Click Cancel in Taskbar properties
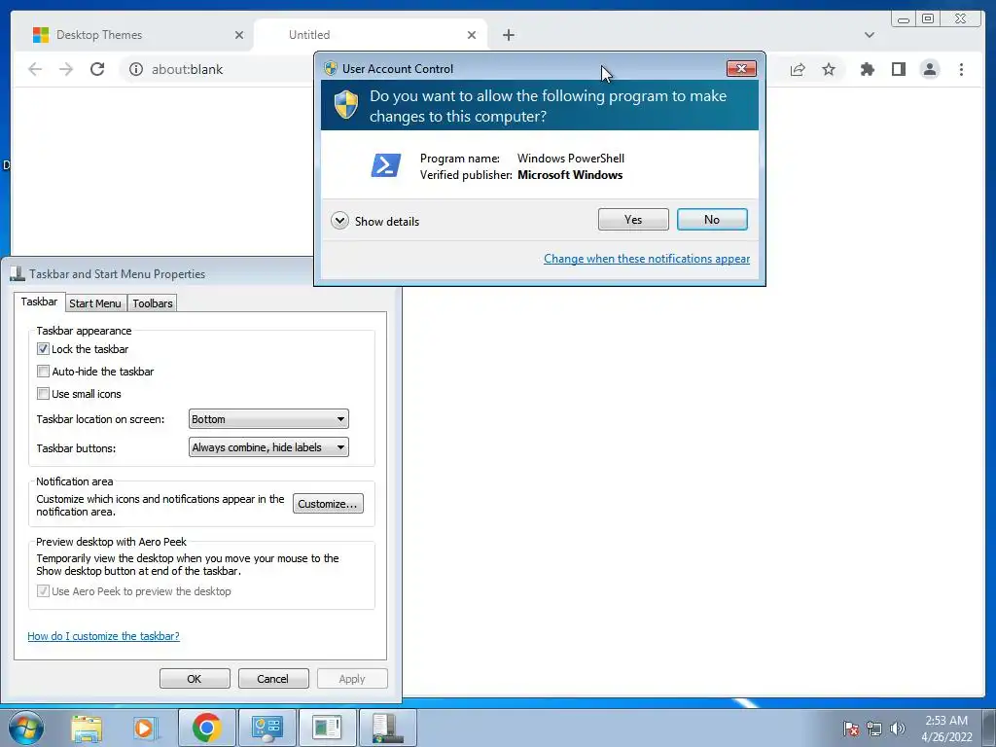This screenshot has width=996, height=747. (x=273, y=678)
